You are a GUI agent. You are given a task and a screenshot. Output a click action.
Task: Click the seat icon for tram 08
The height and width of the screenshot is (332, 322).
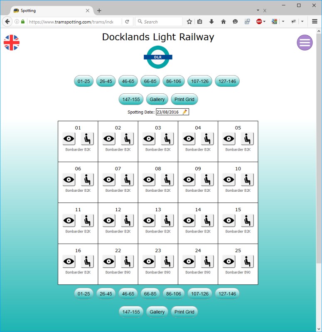click(167, 180)
